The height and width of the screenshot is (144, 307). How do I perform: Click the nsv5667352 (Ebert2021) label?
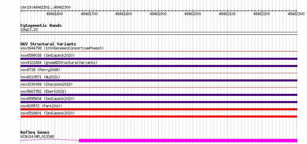click(43, 91)
